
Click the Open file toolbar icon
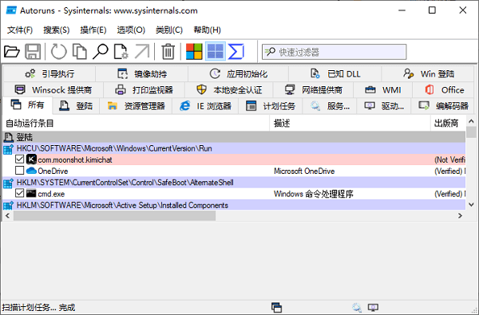(x=12, y=51)
